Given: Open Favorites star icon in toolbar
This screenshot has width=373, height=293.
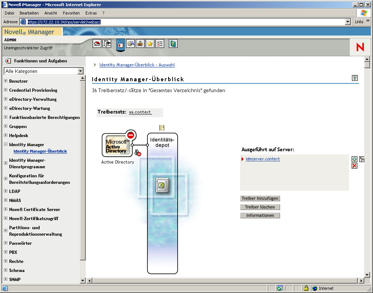Looking at the screenshot, I should [x=150, y=43].
